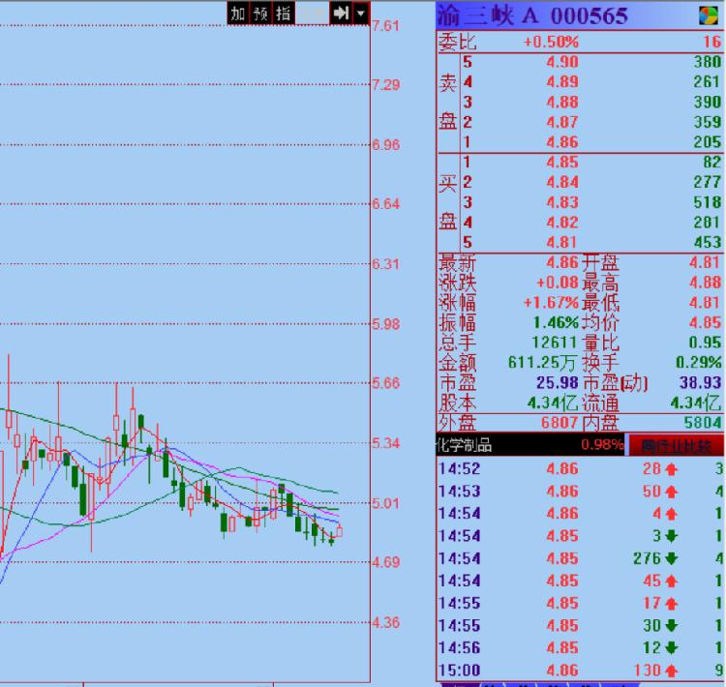
Task: Select sell level 5 at price 4.90
Action: point(581,61)
